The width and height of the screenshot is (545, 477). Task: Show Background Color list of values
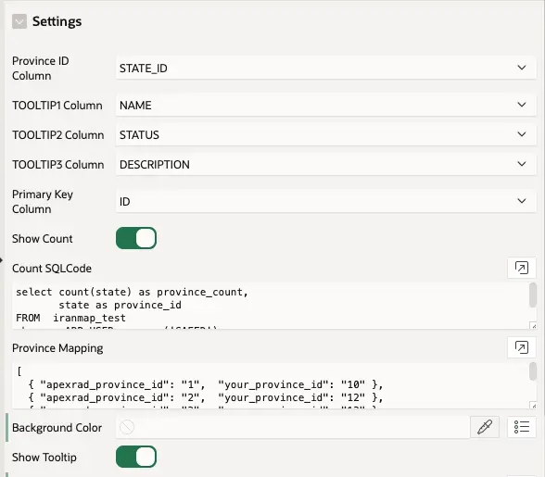pyautogui.click(x=521, y=427)
